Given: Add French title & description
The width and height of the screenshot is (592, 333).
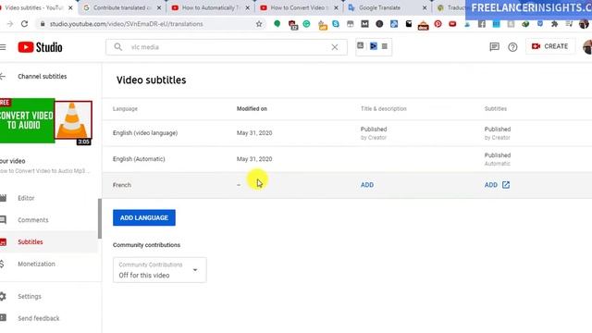Looking at the screenshot, I should tap(367, 185).
